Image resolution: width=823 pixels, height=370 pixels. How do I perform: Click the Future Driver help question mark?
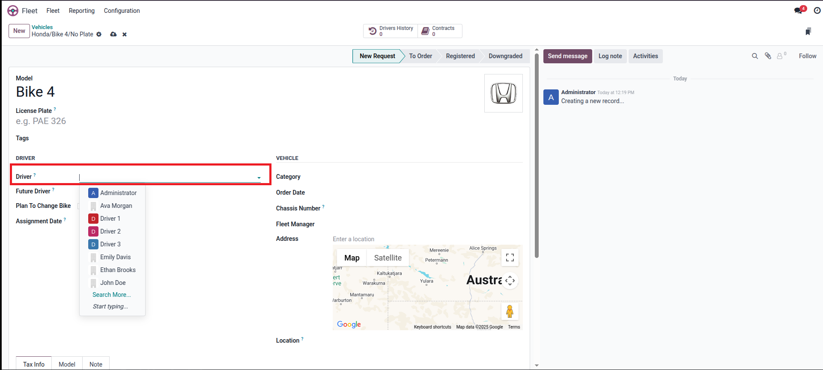pos(53,189)
